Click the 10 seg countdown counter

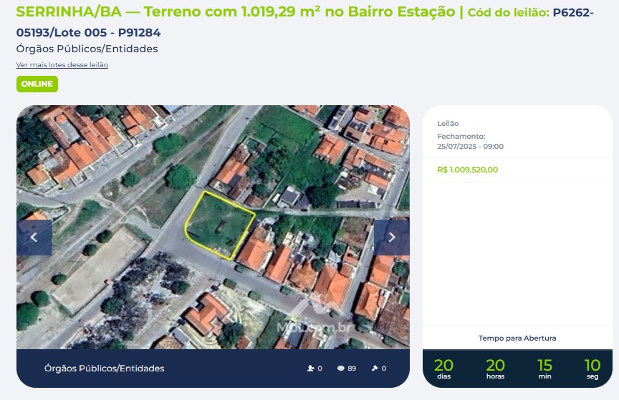(592, 369)
